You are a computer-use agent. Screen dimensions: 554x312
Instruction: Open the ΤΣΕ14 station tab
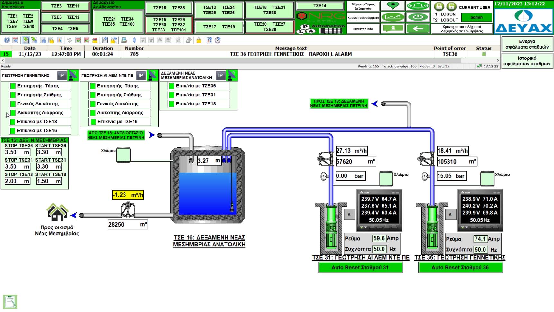click(x=319, y=6)
